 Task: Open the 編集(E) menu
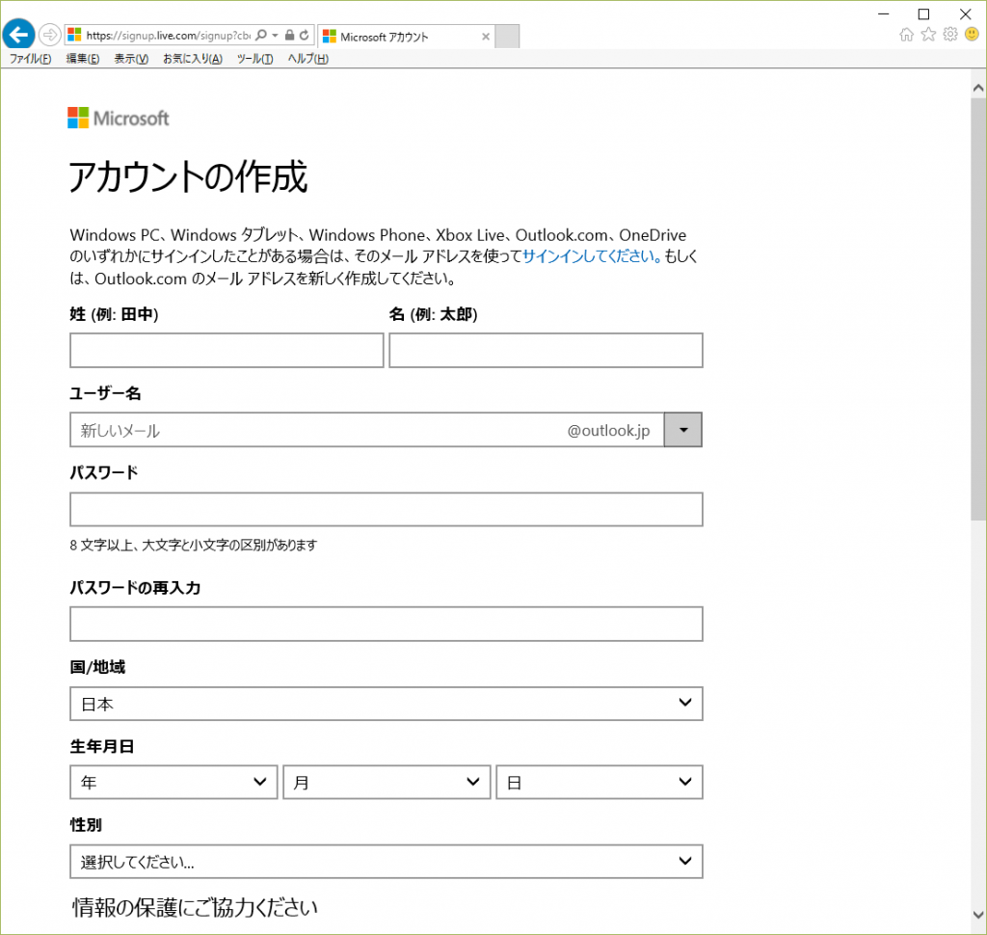click(83, 59)
